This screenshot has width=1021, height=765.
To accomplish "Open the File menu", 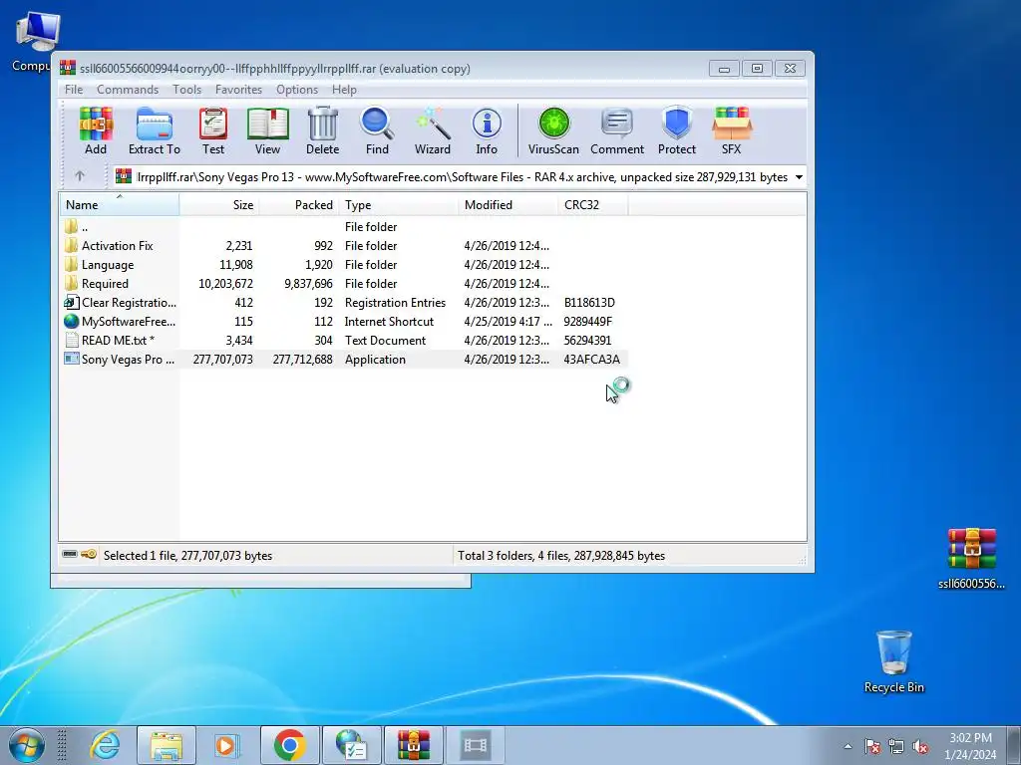I will [74, 89].
